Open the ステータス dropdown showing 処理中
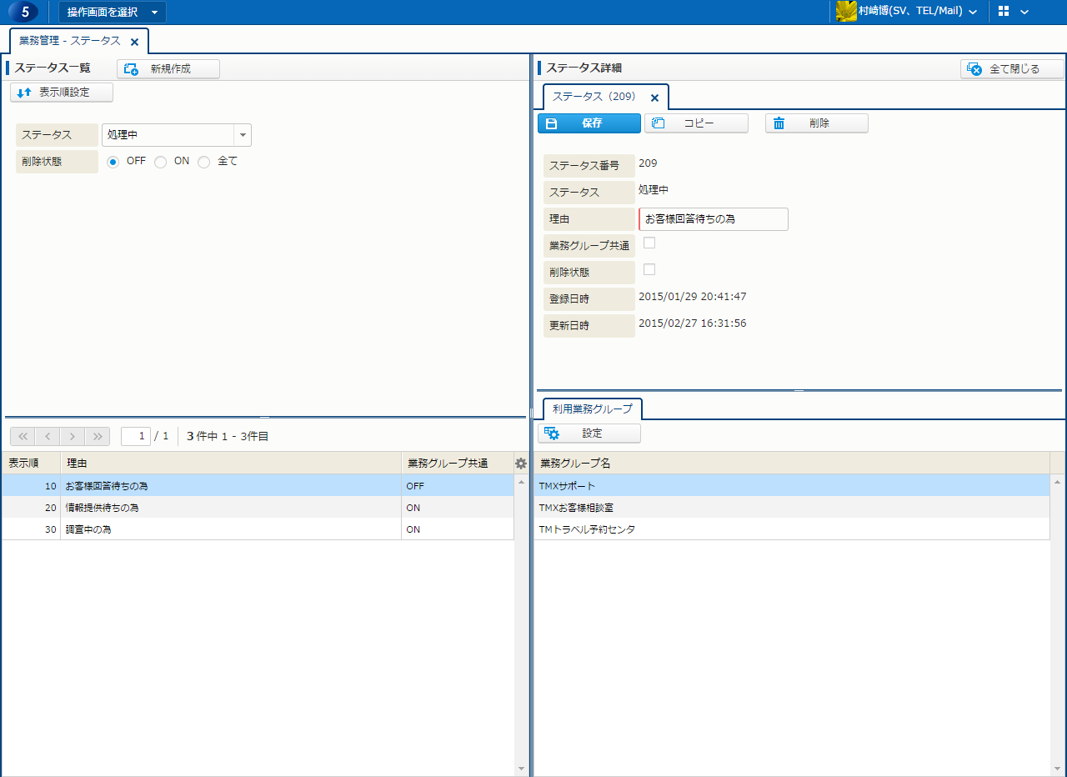The height and width of the screenshot is (777, 1067). pyautogui.click(x=243, y=135)
